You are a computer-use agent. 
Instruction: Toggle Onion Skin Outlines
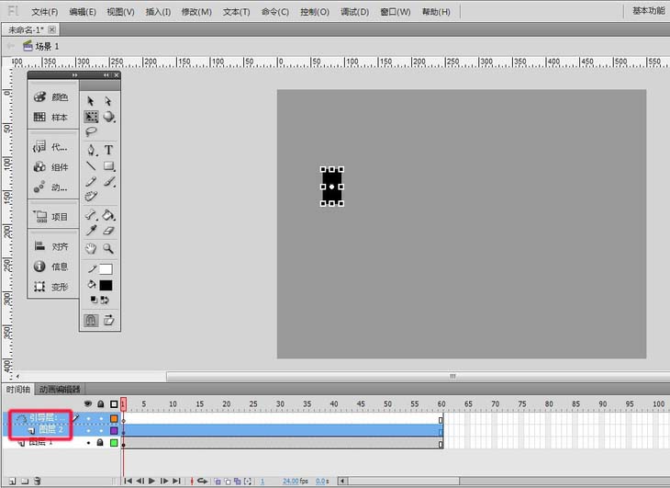228,482
